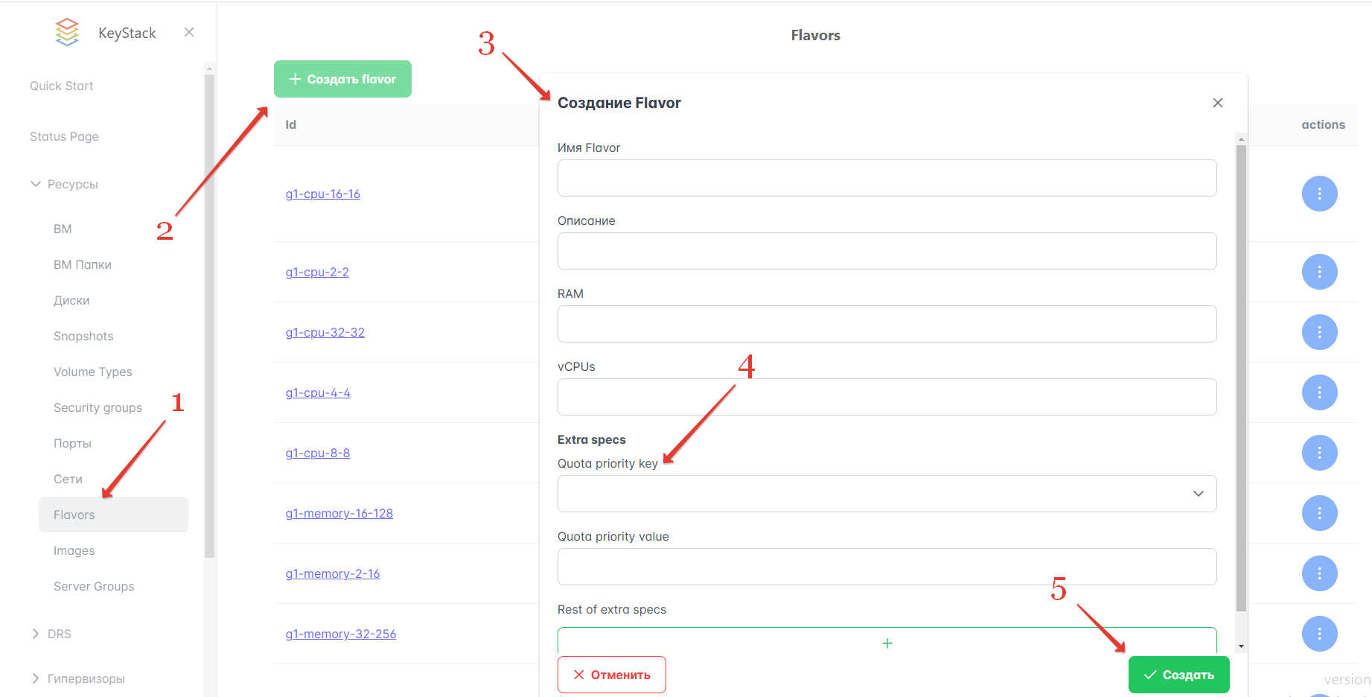Click into the Имя Flavor input field
Viewport: 1372px width, 697px height.
point(887,178)
